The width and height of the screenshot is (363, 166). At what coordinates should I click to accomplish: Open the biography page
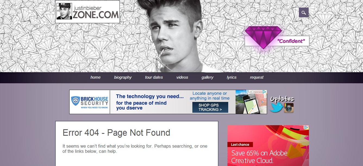[123, 77]
